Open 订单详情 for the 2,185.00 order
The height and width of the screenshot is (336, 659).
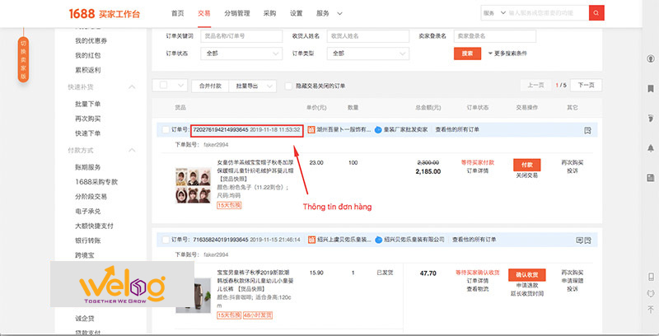coord(478,170)
